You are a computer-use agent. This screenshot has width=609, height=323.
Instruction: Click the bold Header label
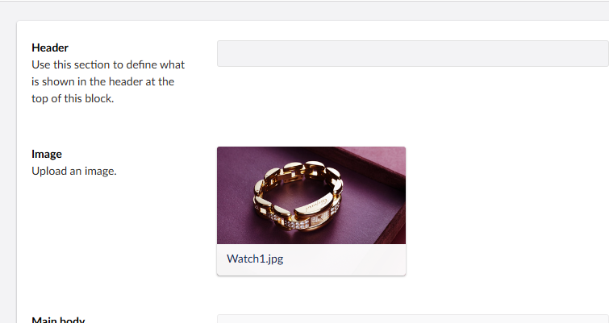coord(50,48)
